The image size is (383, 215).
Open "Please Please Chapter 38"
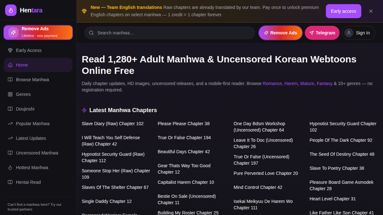pyautogui.click(x=184, y=124)
